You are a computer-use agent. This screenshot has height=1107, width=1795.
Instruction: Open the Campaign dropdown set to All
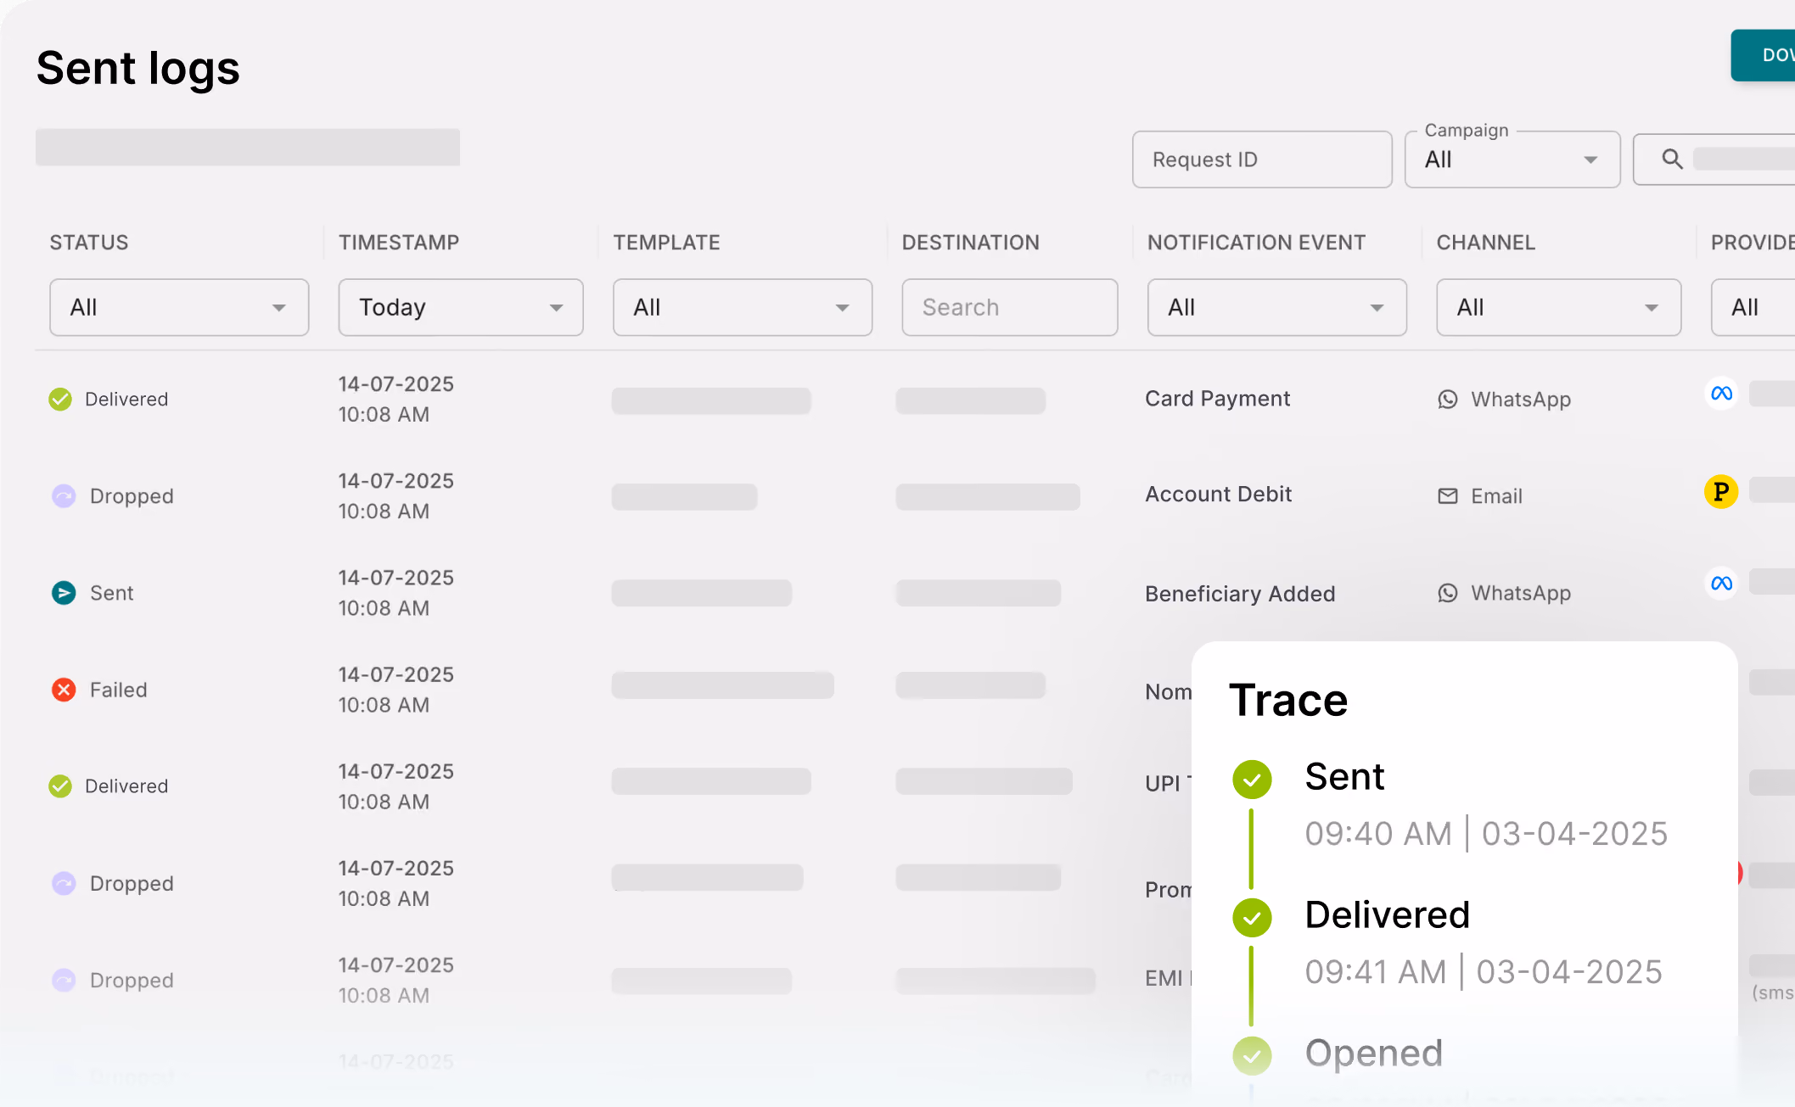point(1512,159)
